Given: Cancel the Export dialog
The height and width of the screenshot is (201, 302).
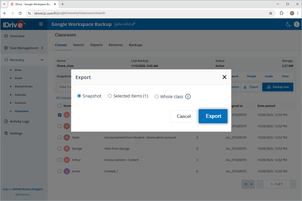Looking at the screenshot, I should (184, 116).
